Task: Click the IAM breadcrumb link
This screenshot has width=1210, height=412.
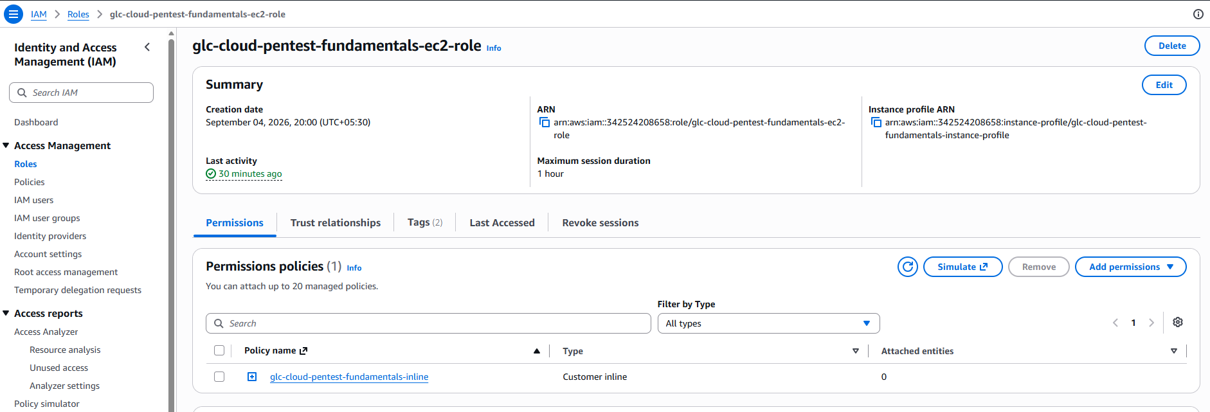Action: pos(39,14)
